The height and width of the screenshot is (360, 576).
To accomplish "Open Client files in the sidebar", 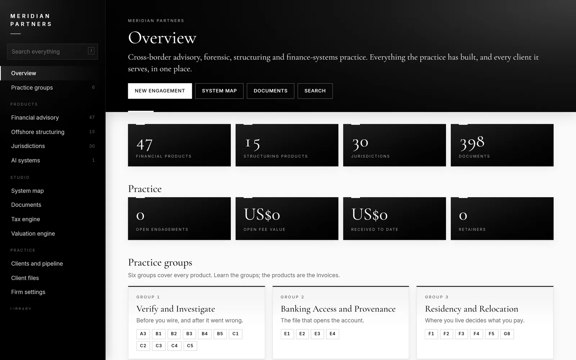I will point(53,278).
